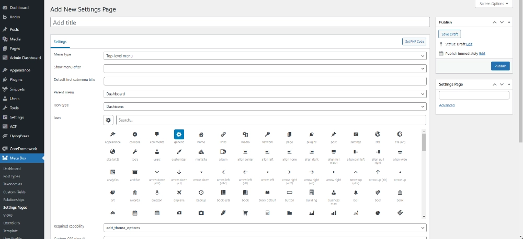Open Show menu after dropdown
The height and width of the screenshot is (239, 523).
coord(265,68)
